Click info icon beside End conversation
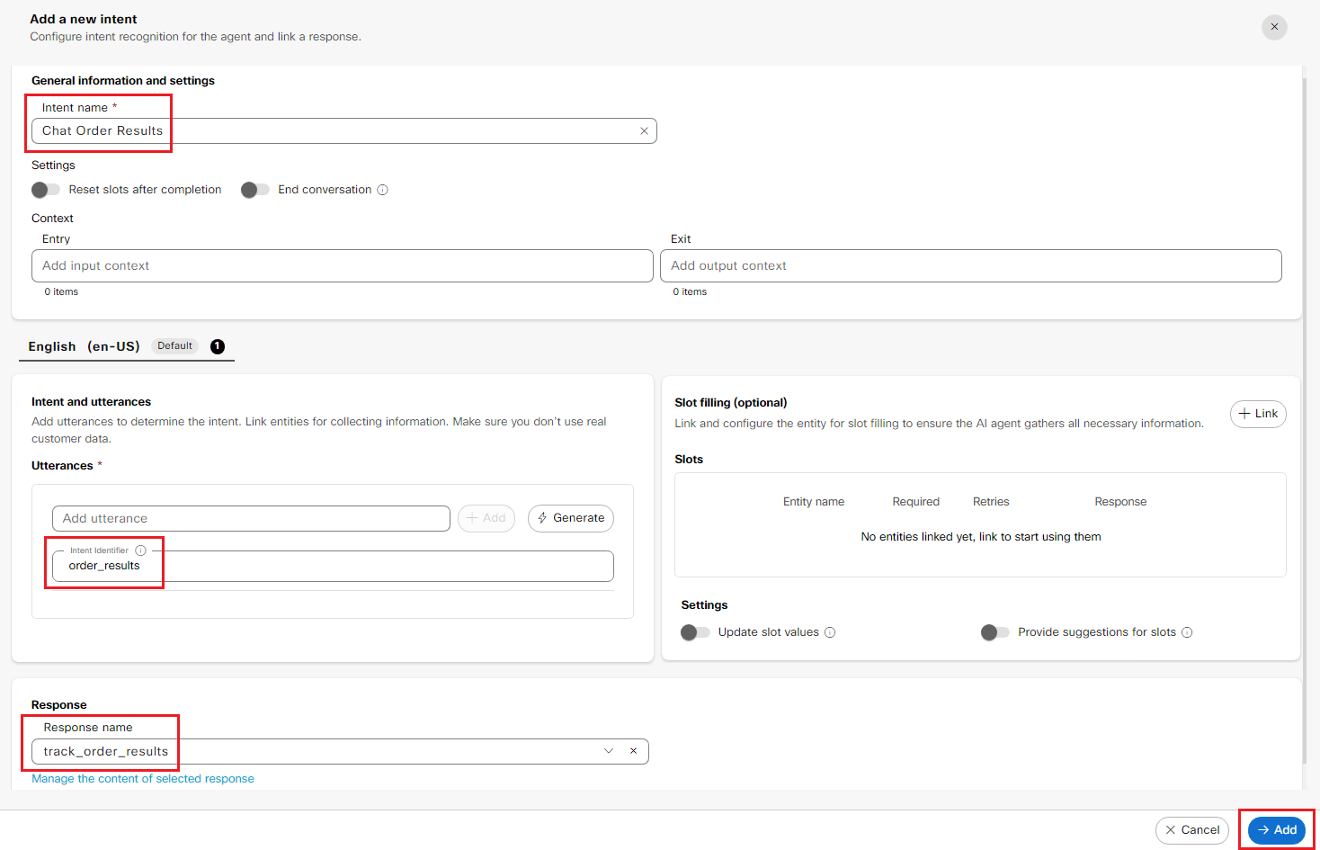The width and height of the screenshot is (1320, 850). click(x=382, y=190)
